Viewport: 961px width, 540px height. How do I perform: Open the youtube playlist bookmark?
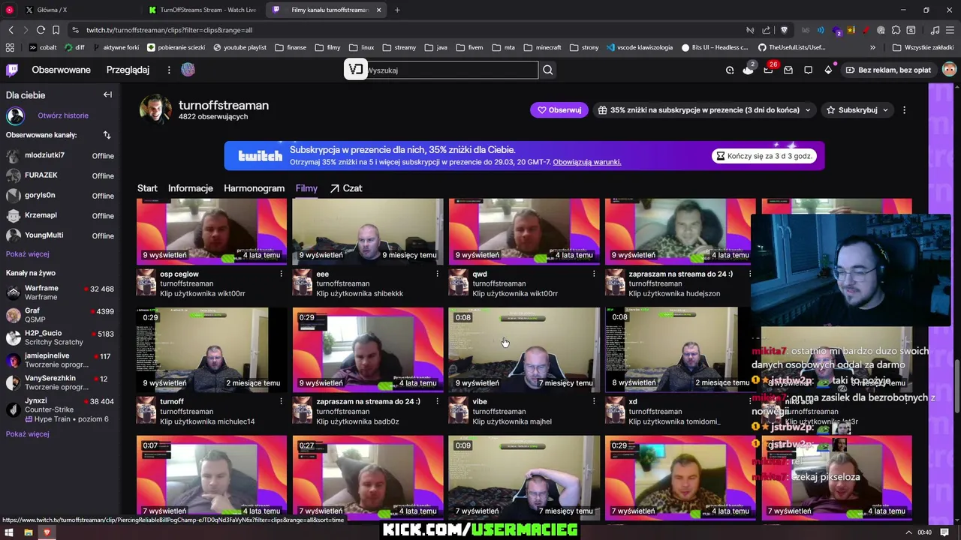click(x=239, y=47)
